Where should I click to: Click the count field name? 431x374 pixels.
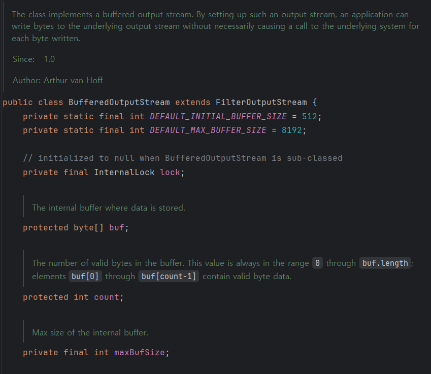coord(107,297)
